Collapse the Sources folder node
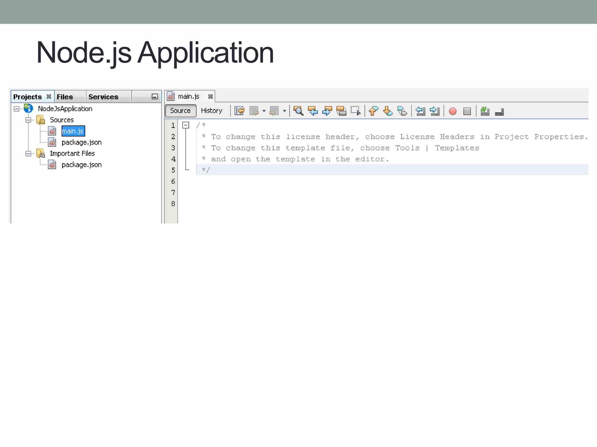The image size is (597, 447). [28, 120]
